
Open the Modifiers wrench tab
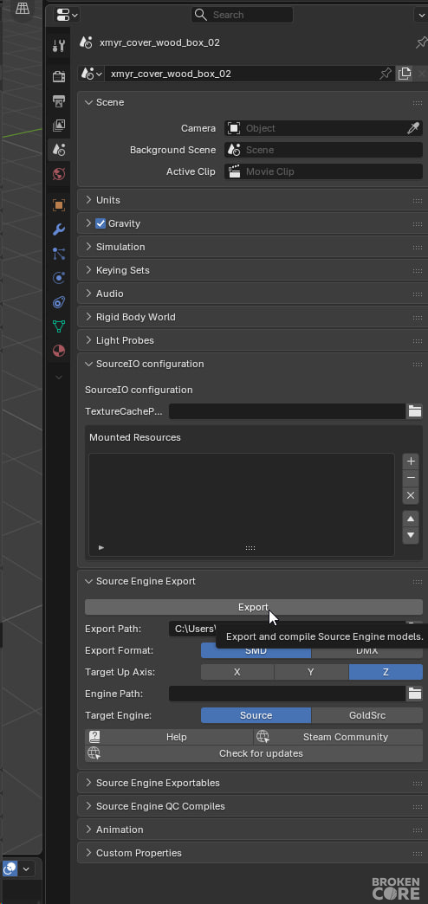tap(59, 229)
